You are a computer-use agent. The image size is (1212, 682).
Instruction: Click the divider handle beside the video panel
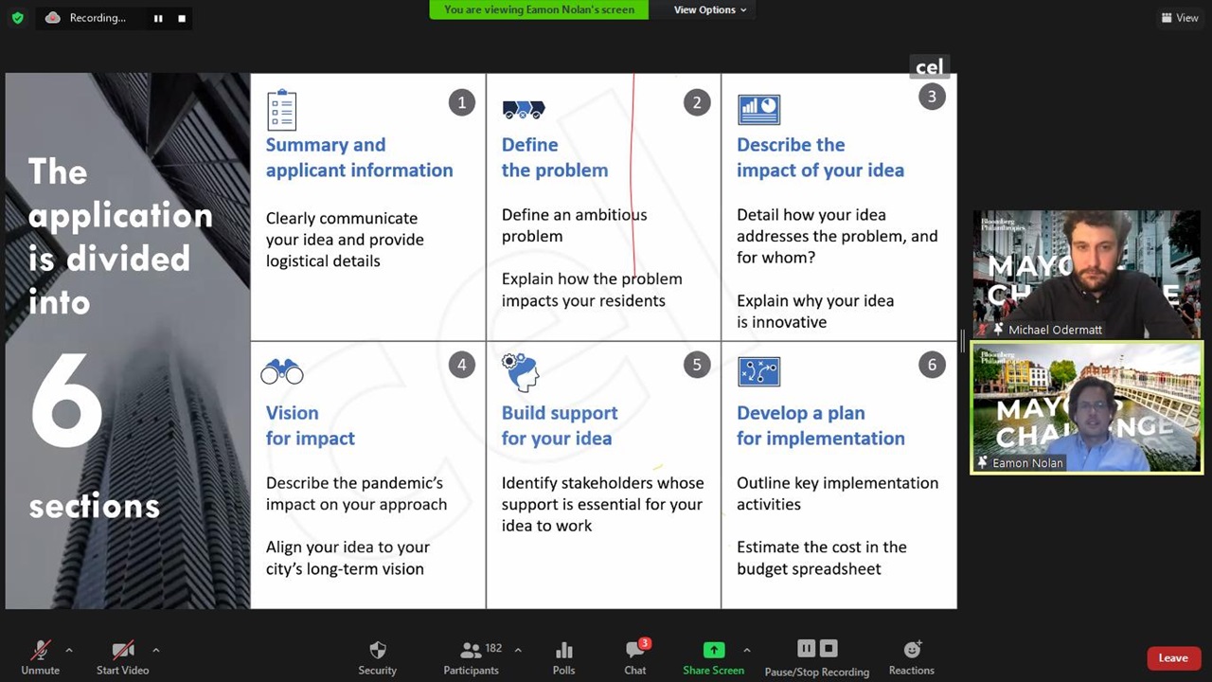click(963, 341)
